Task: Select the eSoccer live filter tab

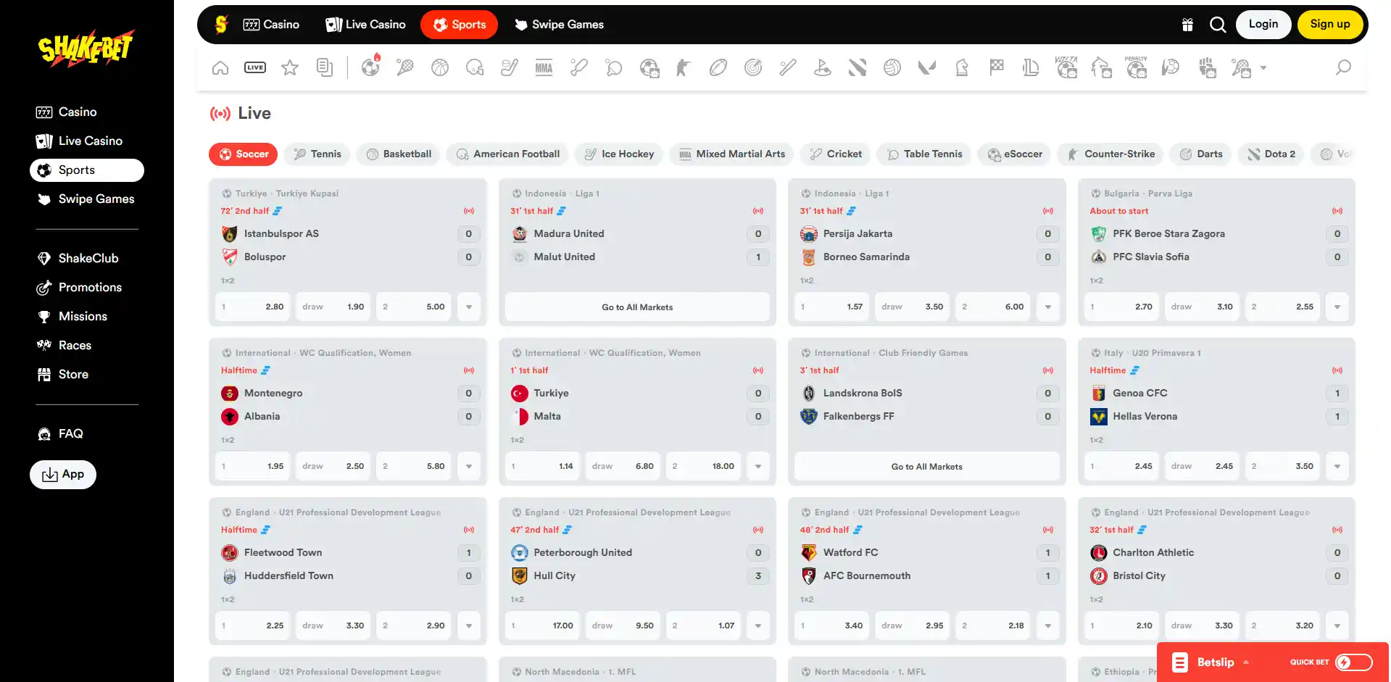Action: tap(1014, 154)
